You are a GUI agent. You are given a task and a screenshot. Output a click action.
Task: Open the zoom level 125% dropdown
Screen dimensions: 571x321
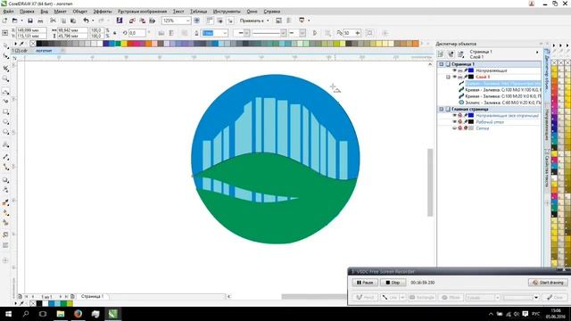(x=188, y=21)
